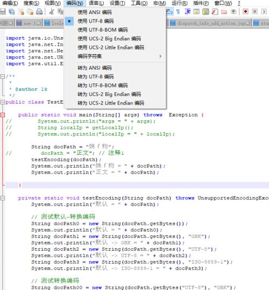
Task: Click the Playback macro icon
Action: click(264, 12)
